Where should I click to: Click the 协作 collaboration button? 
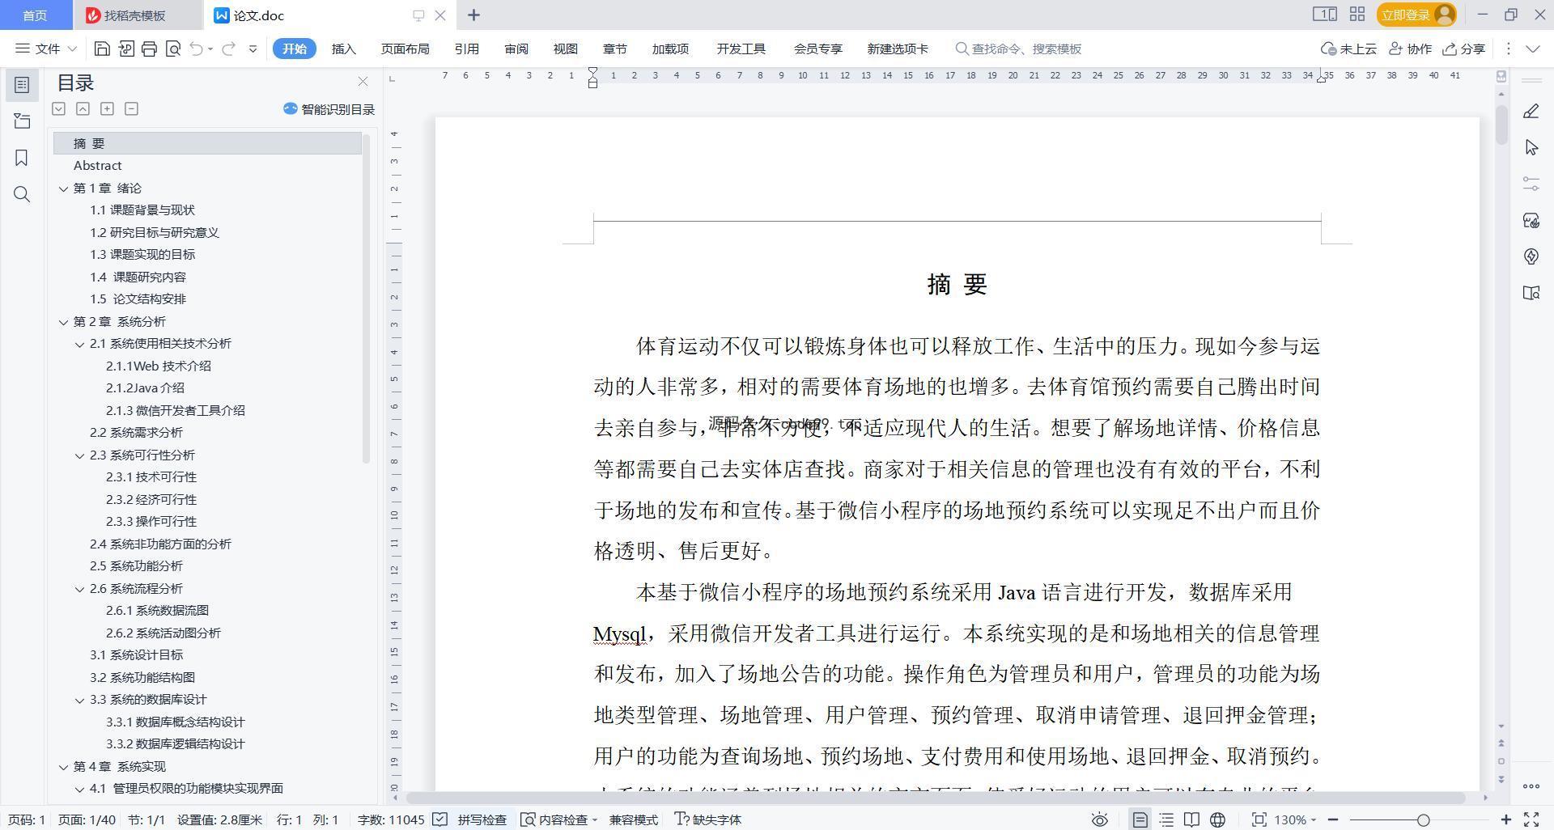[1411, 49]
